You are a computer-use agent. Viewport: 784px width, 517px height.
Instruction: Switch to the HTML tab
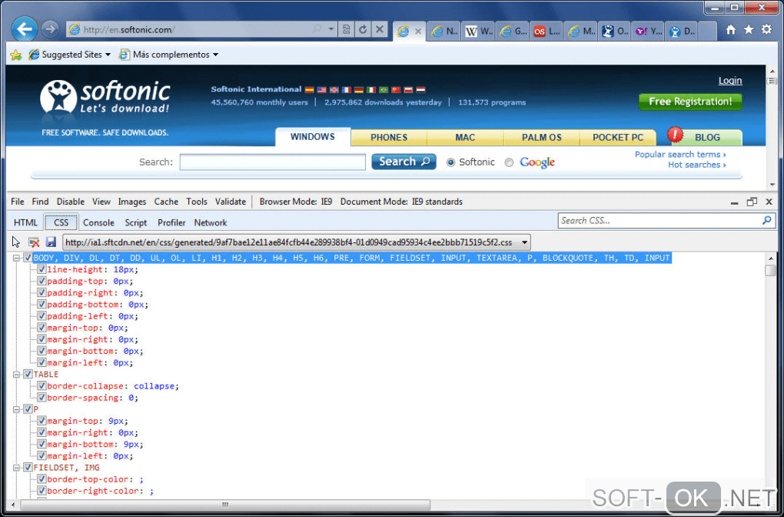point(25,222)
